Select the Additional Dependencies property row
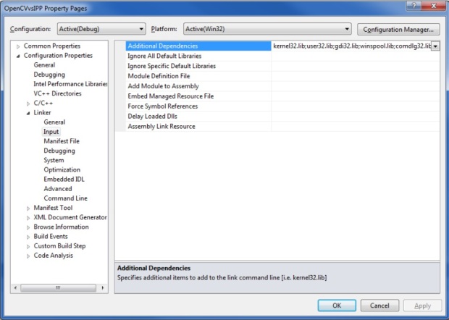The image size is (449, 320). click(198, 46)
